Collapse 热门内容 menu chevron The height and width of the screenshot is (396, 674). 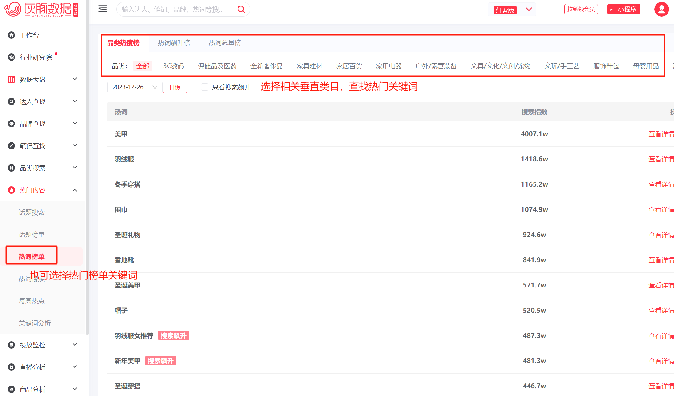75,190
